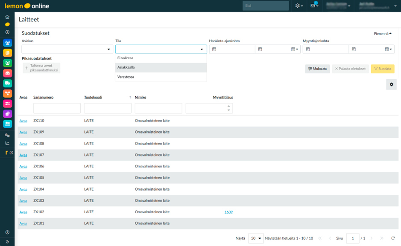Click the Mukauta button
The height and width of the screenshot is (246, 401).
[x=317, y=69]
